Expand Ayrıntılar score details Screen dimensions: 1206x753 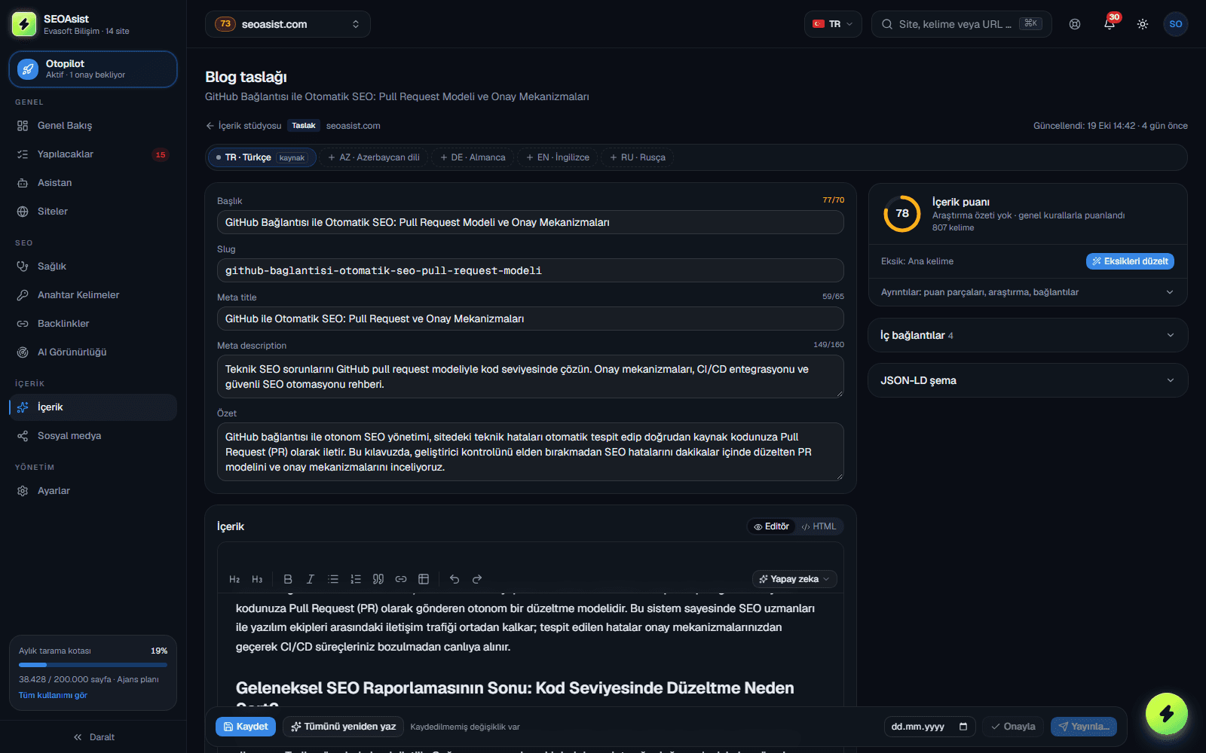tap(1027, 292)
